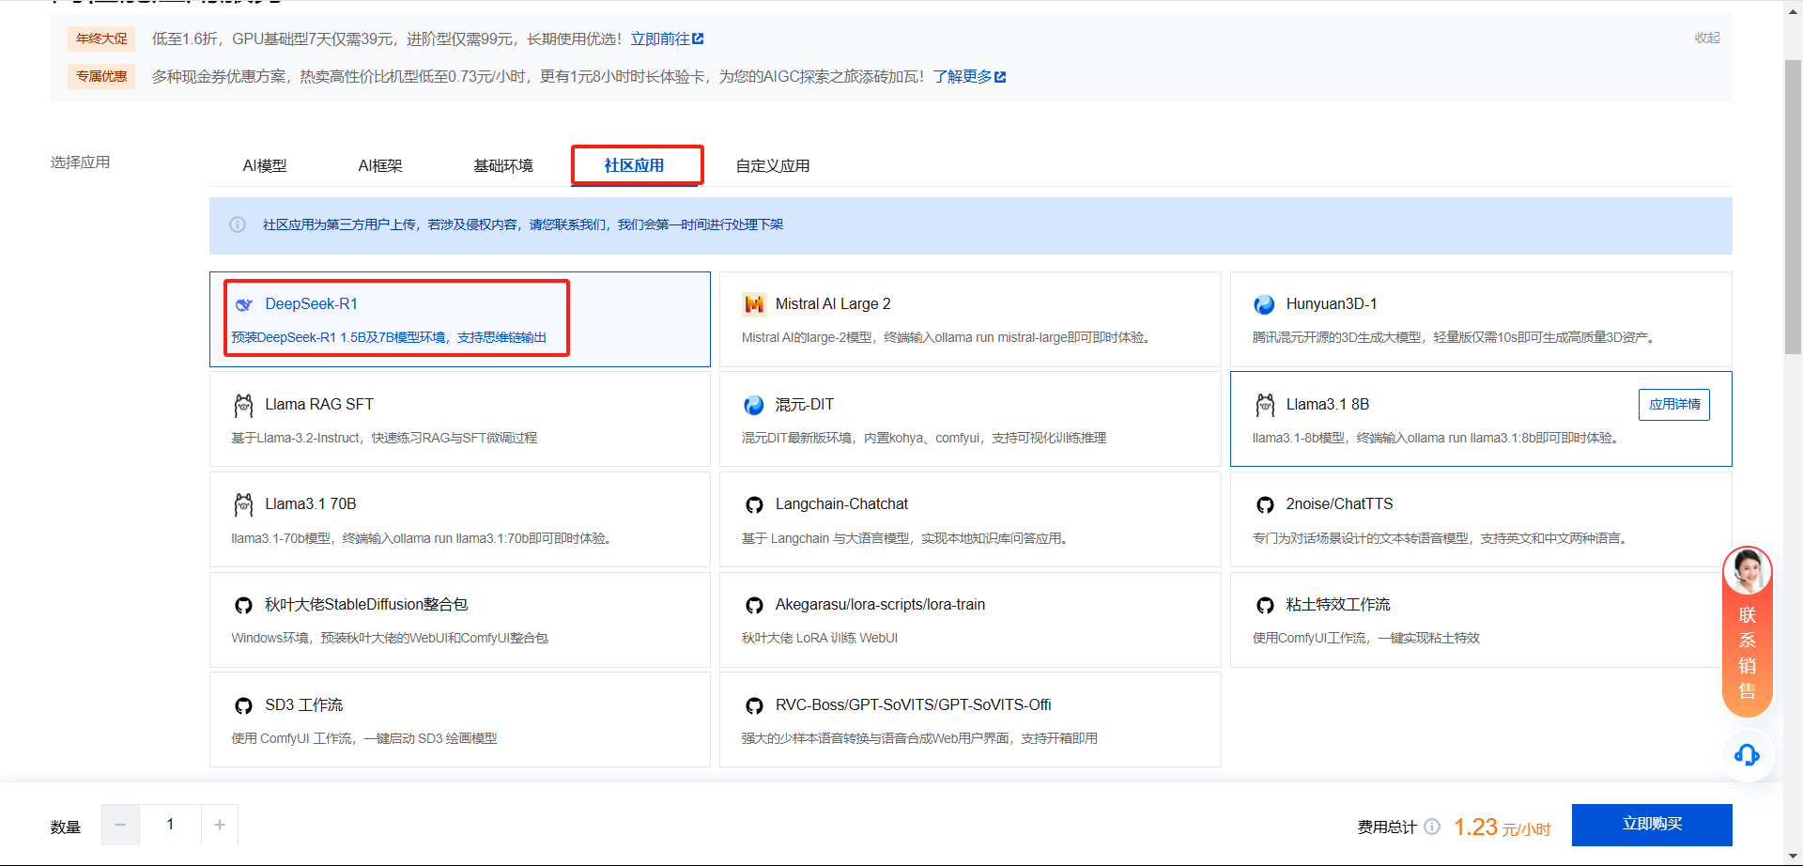
Task: Increase quantity with the plus button
Action: [x=220, y=825]
